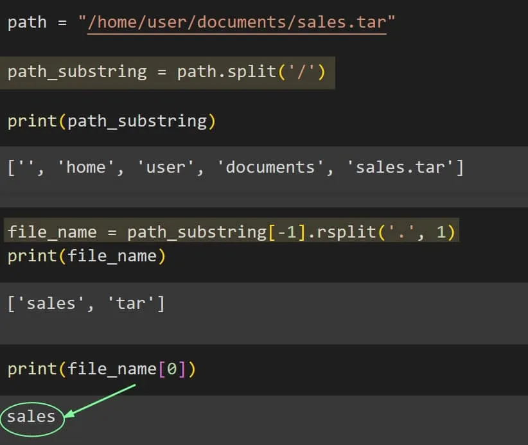
Task: Select 'documents' in the output list
Action: [271, 168]
